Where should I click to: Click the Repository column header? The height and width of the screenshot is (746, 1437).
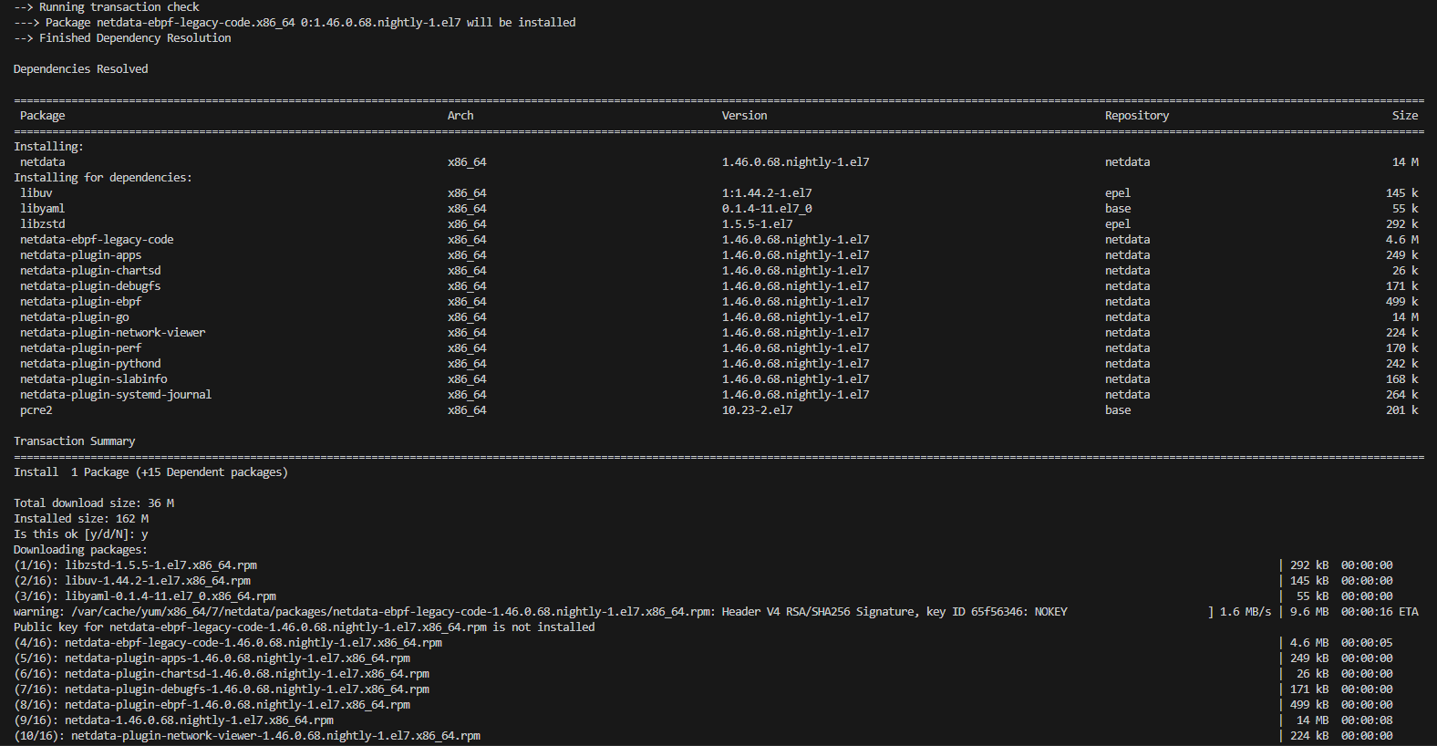[x=1136, y=116]
